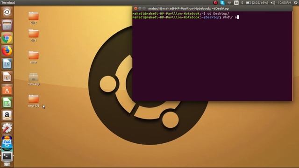The height and width of the screenshot is (168, 299).
Task: Select the new.zip archive on desktop
Action: tap(34, 79)
